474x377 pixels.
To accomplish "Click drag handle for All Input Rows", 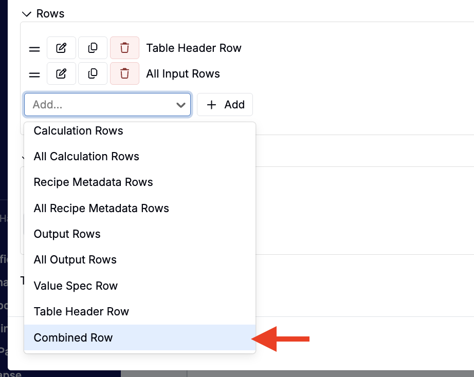I will tap(34, 74).
